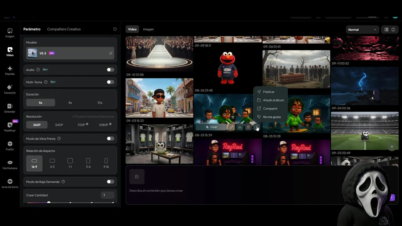Switch to the Parámetro tab
This screenshot has width=402, height=226.
coord(32,29)
